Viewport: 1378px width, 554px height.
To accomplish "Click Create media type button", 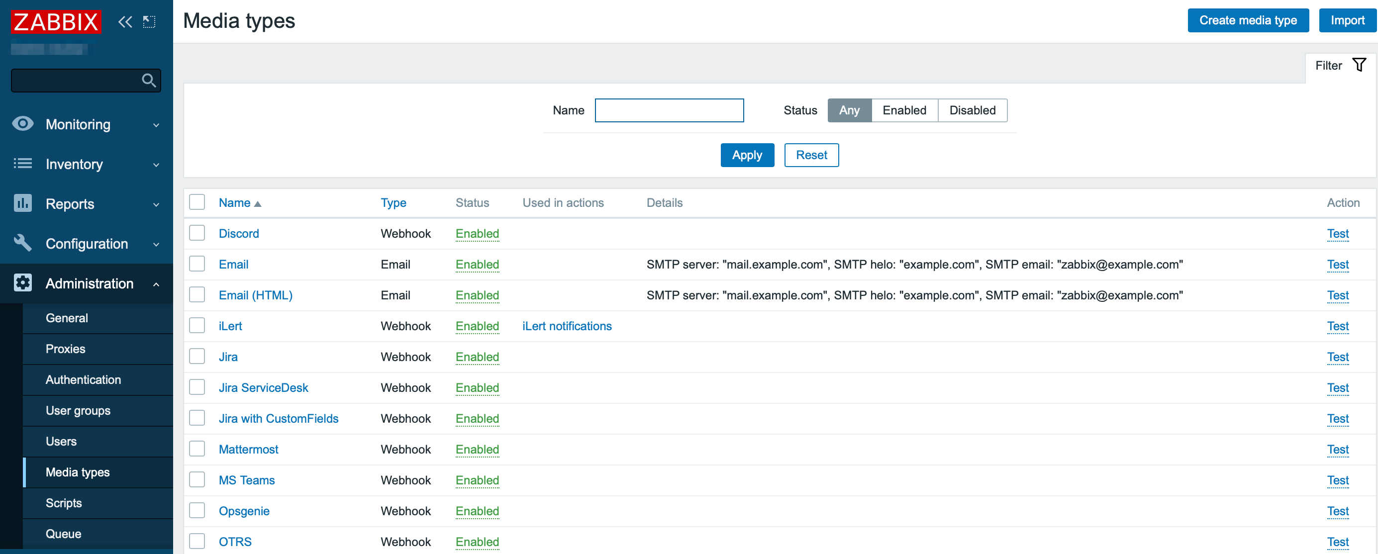I will 1248,20.
